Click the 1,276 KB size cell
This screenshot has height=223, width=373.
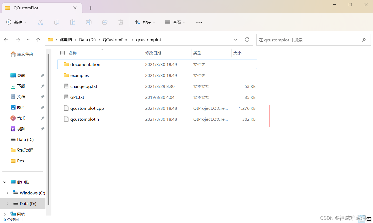(x=247, y=108)
